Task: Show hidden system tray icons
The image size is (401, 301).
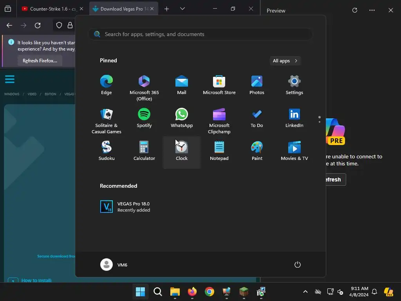Action: pos(305,292)
